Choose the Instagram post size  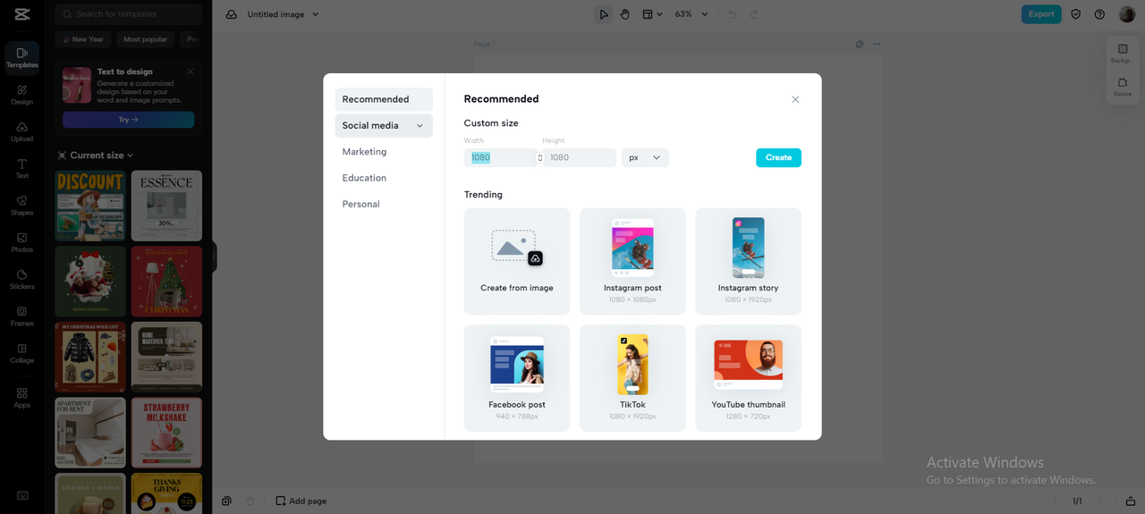coord(632,261)
